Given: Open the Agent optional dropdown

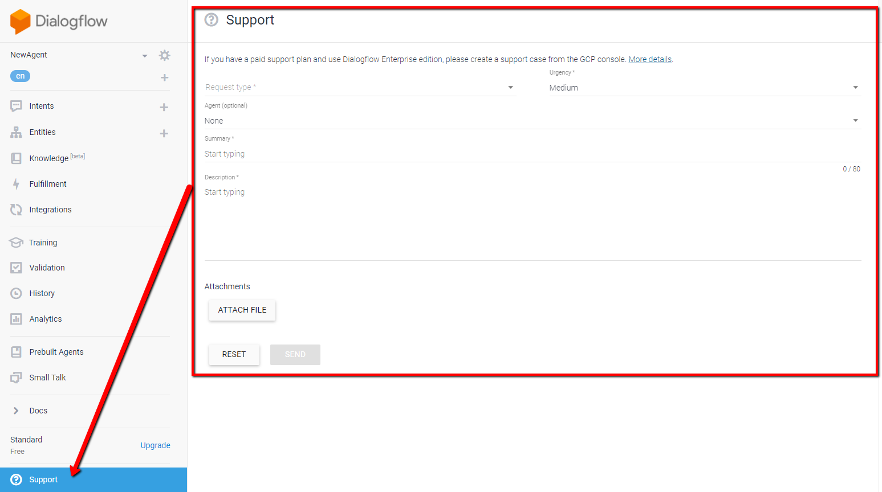Looking at the screenshot, I should [533, 121].
